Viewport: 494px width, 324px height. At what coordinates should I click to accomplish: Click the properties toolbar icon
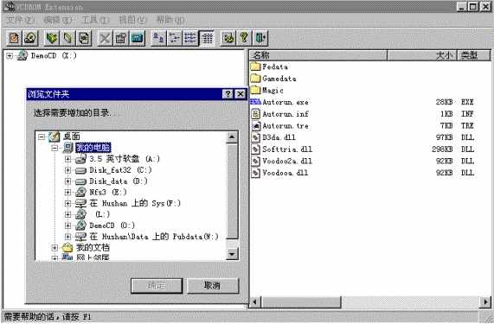pyautogui.click(x=121, y=38)
